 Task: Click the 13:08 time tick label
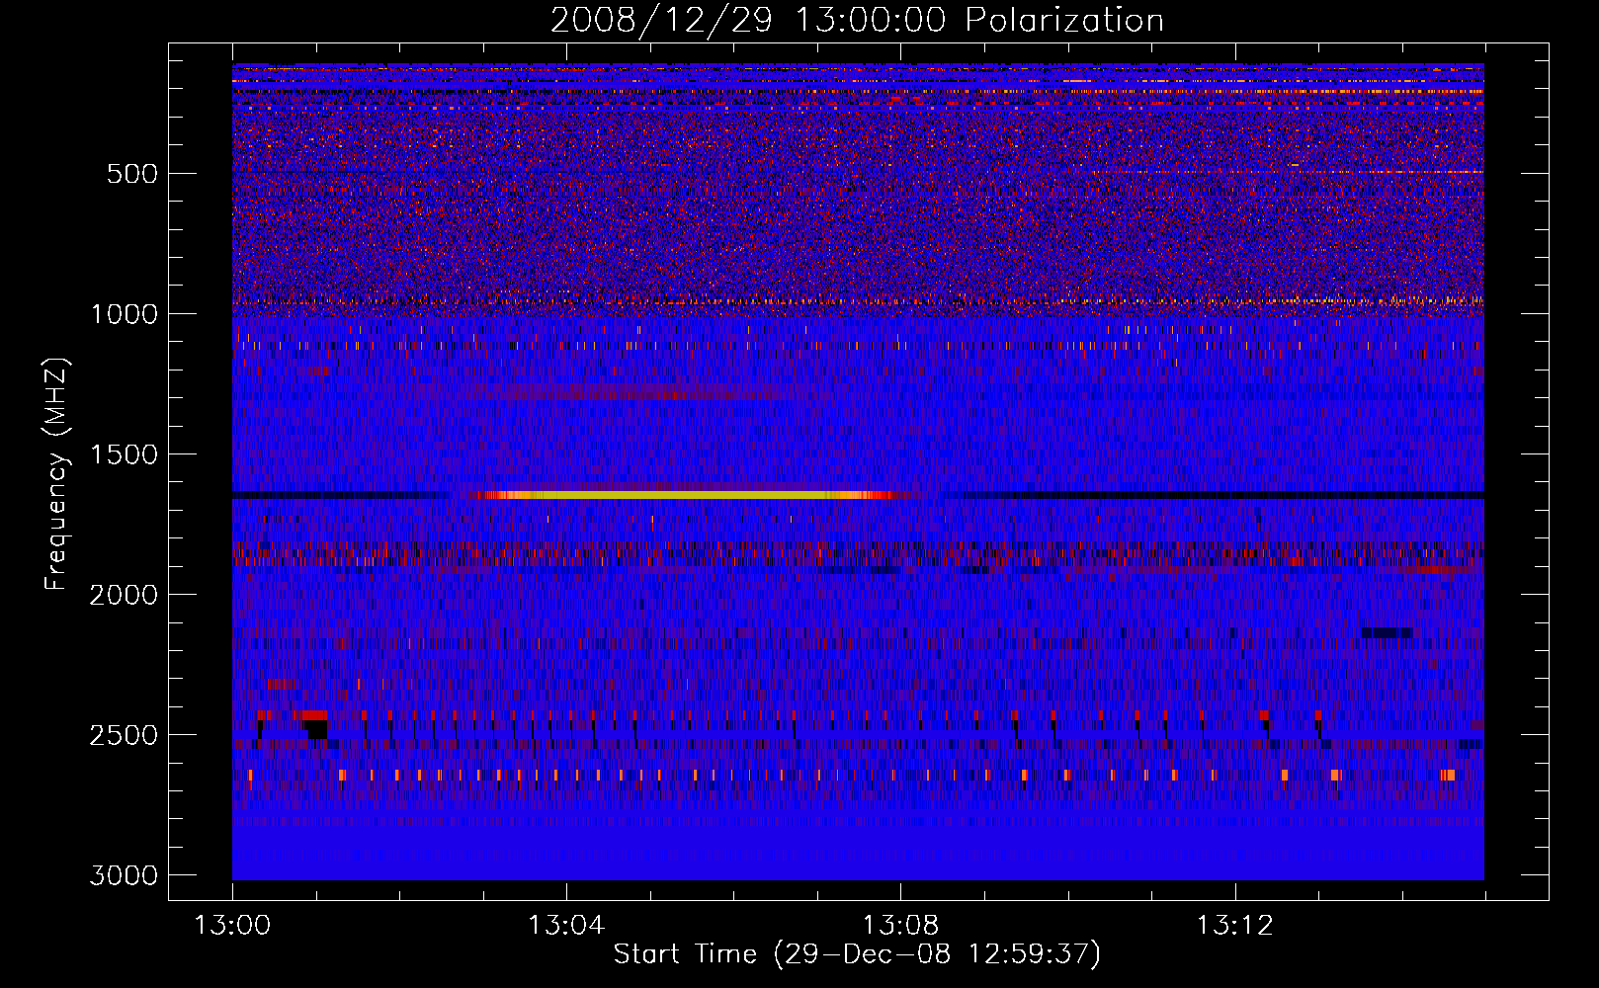[x=900, y=926]
